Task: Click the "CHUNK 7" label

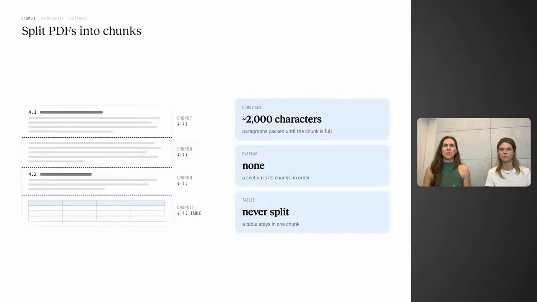Action: 185,118
